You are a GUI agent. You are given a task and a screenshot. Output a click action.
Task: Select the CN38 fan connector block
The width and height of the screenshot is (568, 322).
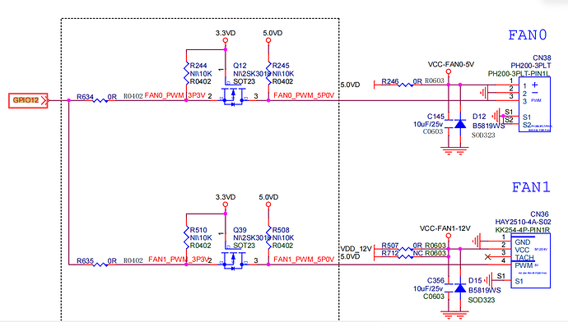click(x=534, y=104)
